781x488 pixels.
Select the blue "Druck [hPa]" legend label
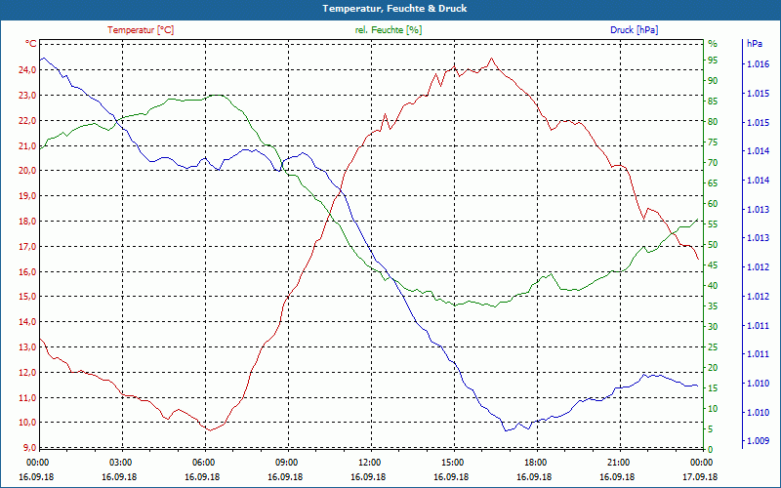pyautogui.click(x=634, y=30)
